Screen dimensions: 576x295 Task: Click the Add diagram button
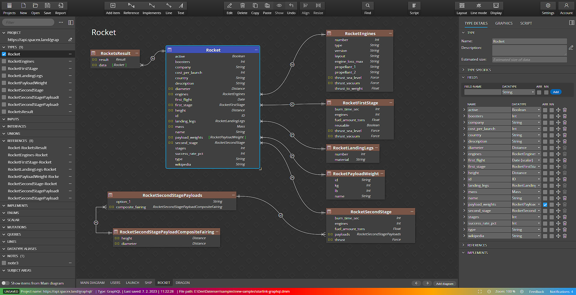point(444,284)
